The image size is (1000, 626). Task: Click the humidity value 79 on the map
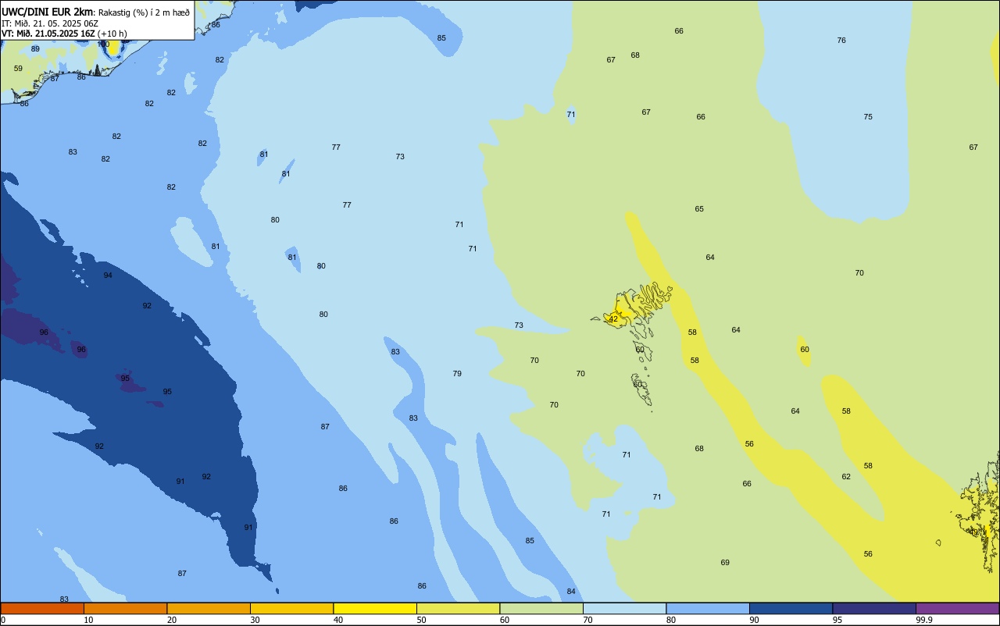point(457,374)
